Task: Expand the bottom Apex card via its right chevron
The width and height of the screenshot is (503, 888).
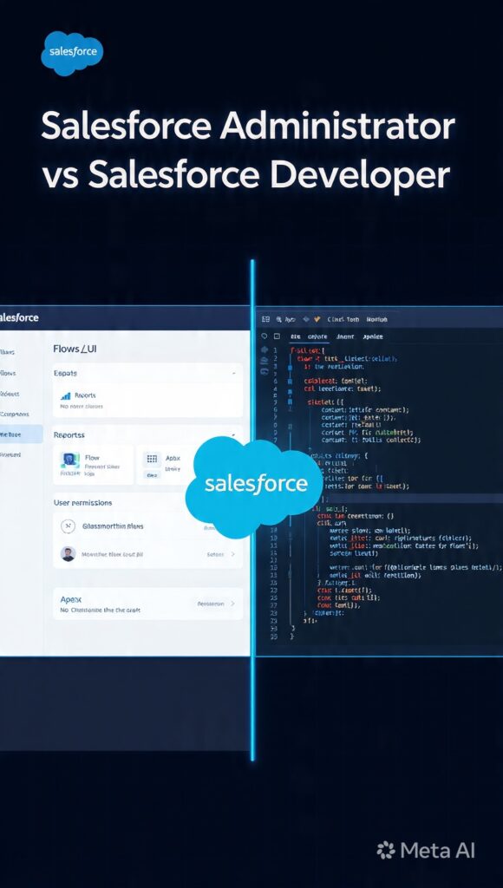Action: 232,604
